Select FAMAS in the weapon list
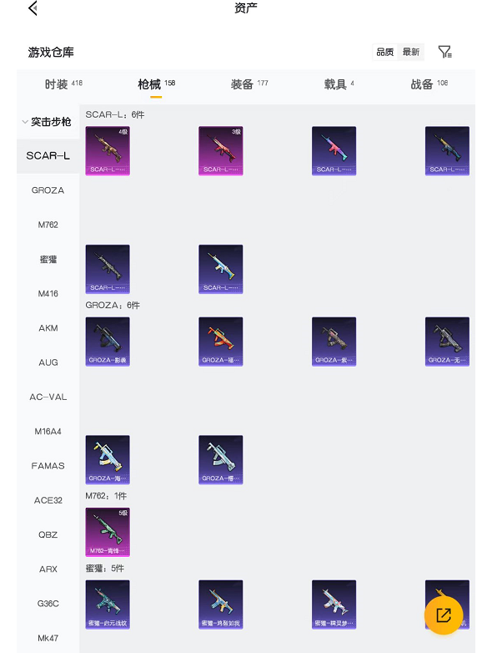The width and height of the screenshot is (482, 653). [x=48, y=466]
